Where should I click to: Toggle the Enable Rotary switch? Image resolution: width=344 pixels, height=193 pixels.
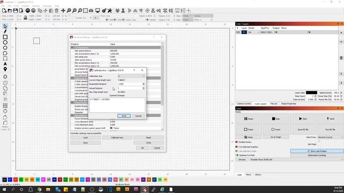click(x=237, y=142)
